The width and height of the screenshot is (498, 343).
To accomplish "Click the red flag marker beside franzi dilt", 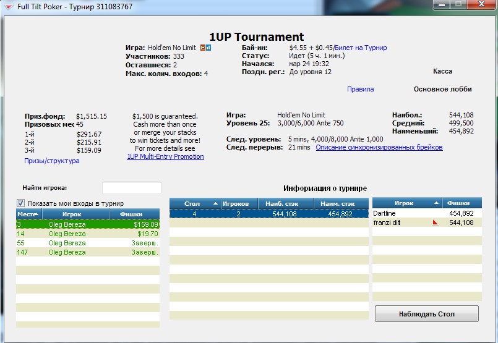I will coord(435,222).
